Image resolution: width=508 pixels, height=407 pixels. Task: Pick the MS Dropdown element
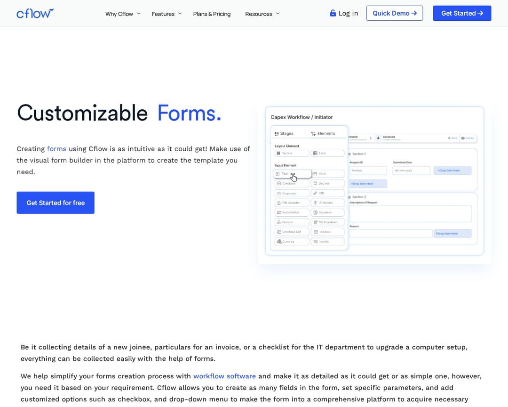[327, 222]
